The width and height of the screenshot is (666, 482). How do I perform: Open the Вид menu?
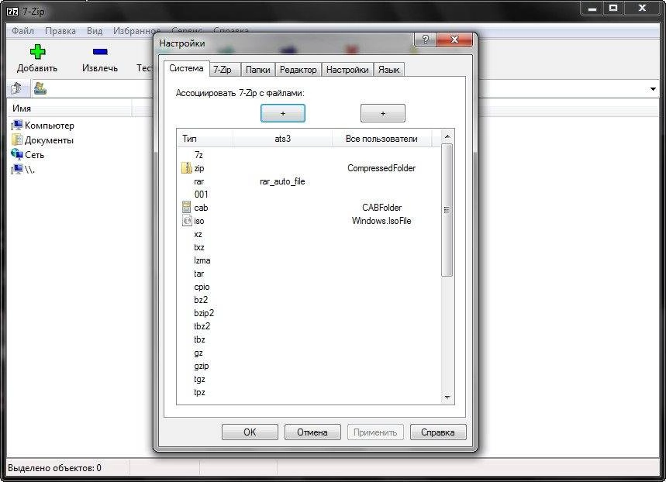tap(95, 31)
